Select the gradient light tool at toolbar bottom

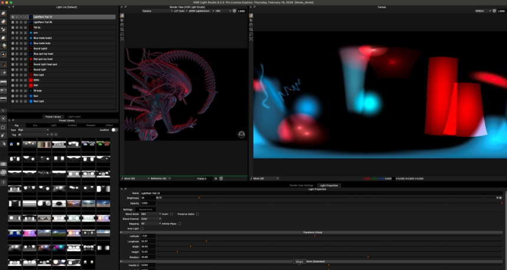pos(4,98)
